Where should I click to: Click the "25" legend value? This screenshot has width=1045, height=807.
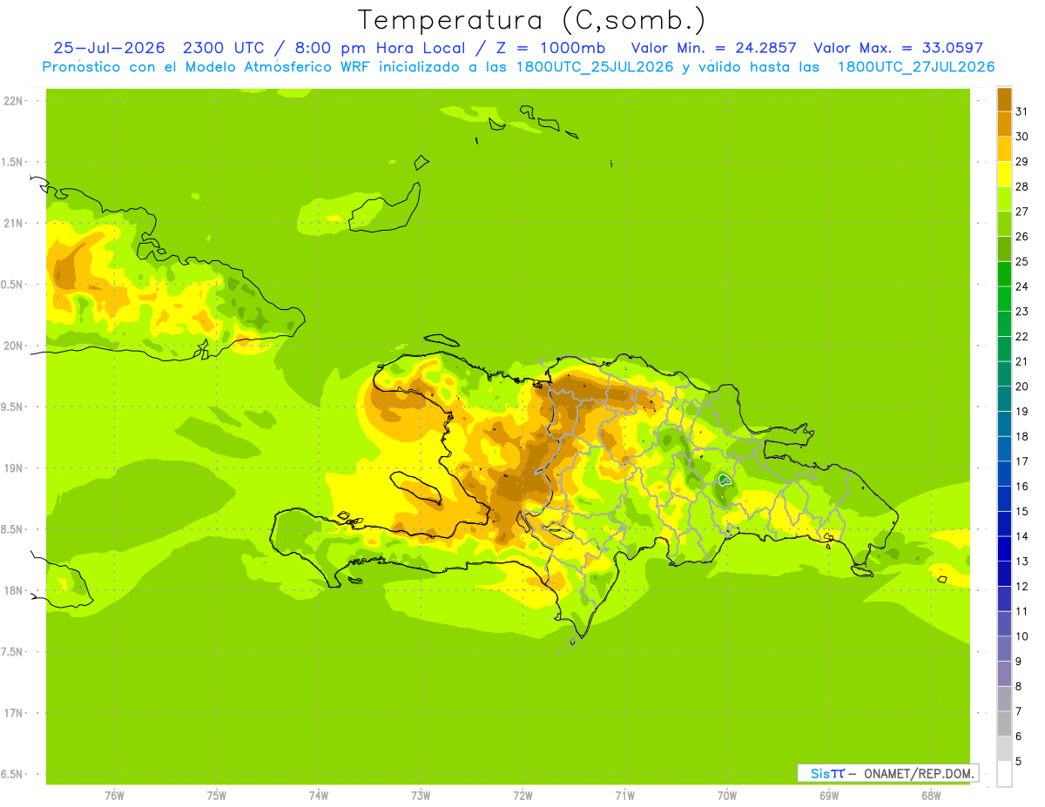[1021, 261]
